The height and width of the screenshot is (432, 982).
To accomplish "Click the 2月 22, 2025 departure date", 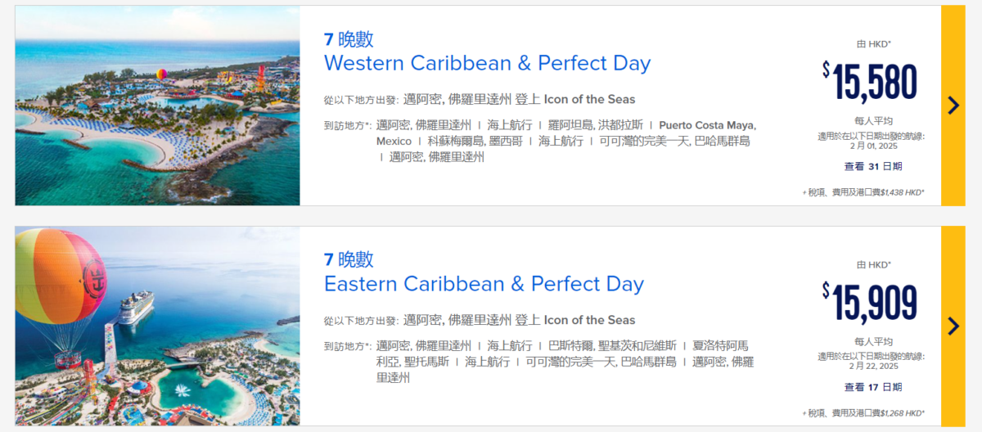I will point(873,367).
